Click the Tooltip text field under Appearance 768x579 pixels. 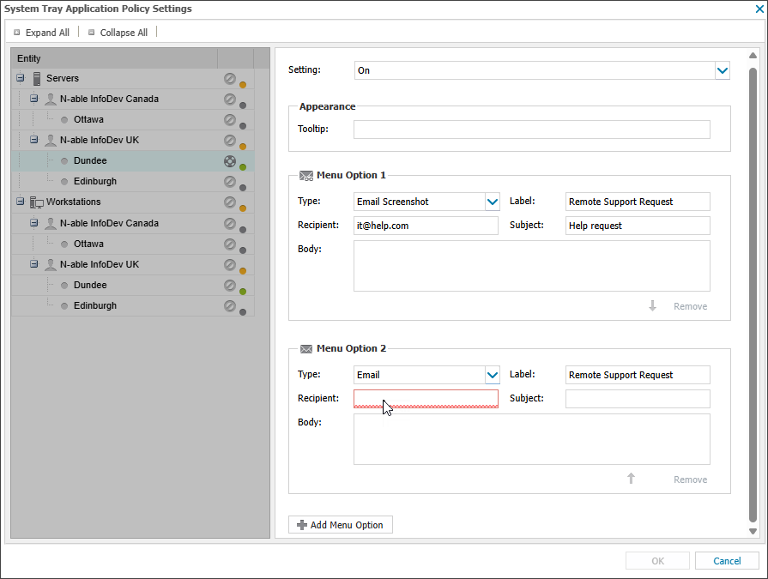pyautogui.click(x=531, y=130)
